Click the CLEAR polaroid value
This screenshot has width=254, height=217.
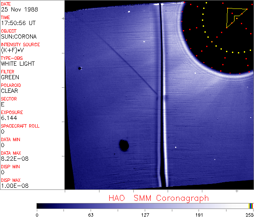pos(10,91)
